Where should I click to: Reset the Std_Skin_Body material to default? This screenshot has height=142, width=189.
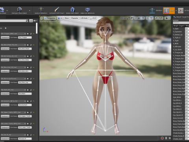click(x=34, y=56)
